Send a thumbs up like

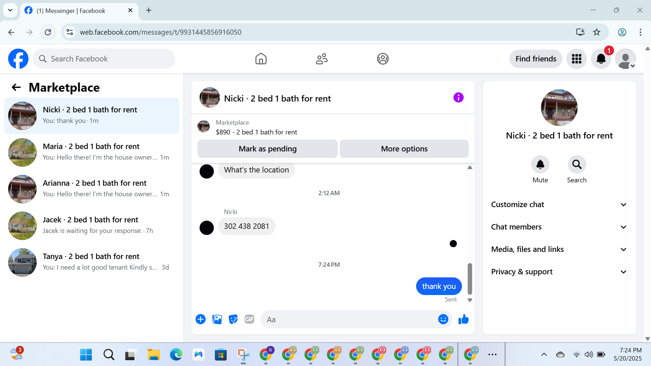[x=463, y=319]
